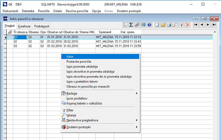Open the Ostalo menu
The width and height of the screenshot is (221, 140).
click(x=58, y=11)
